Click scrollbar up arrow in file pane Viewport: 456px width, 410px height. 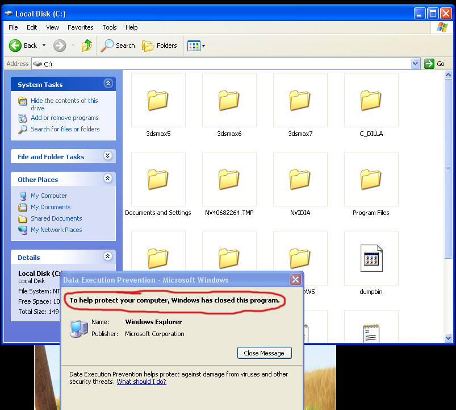pyautogui.click(x=448, y=75)
